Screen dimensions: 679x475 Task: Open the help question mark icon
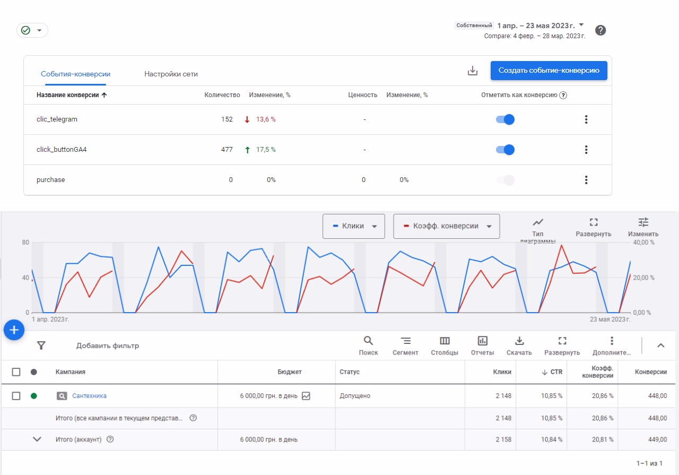[600, 30]
